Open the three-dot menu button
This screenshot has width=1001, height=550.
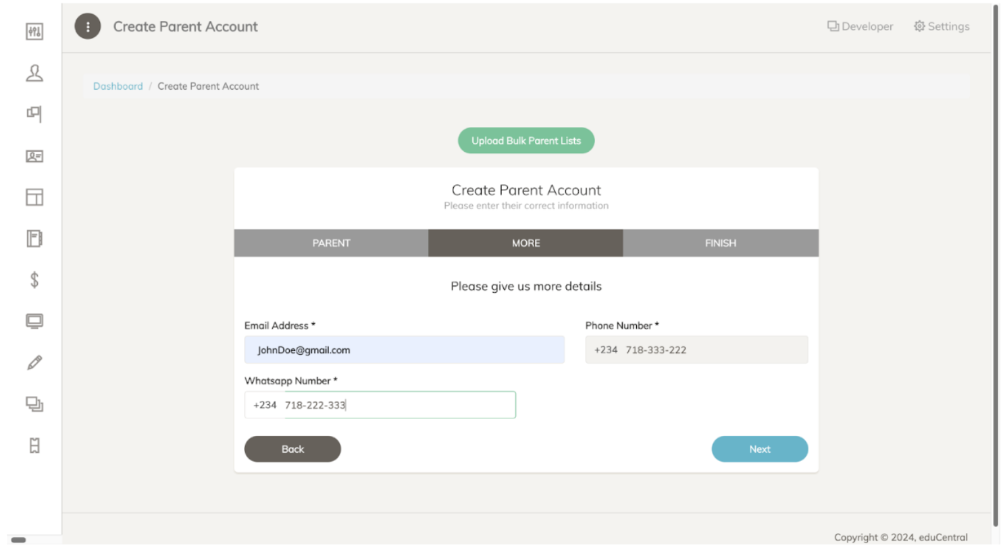[x=88, y=26]
